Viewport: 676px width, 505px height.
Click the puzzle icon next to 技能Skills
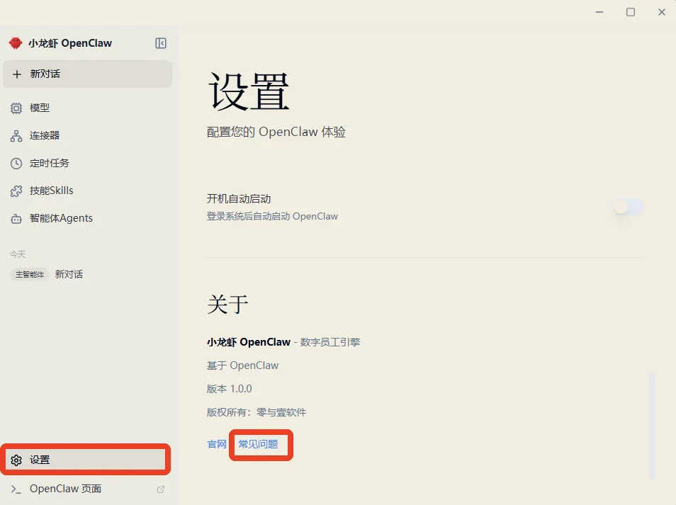[x=16, y=191]
